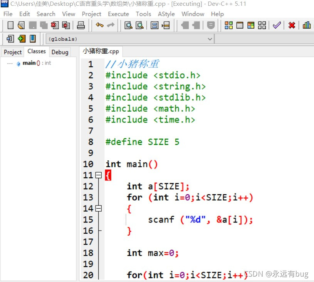Screen dimensions: 314x282
Task: Open the AStyle menu
Action: 166,14
